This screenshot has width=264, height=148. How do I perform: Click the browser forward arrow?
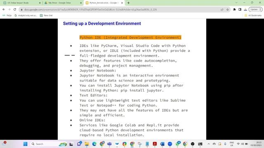pos(9,9)
